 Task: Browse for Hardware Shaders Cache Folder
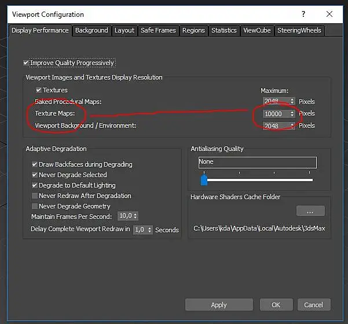pos(310,211)
